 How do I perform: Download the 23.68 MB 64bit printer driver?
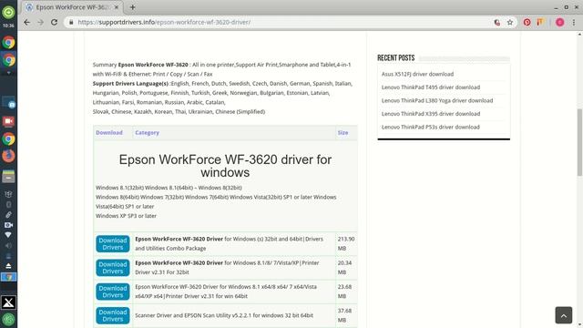click(113, 292)
